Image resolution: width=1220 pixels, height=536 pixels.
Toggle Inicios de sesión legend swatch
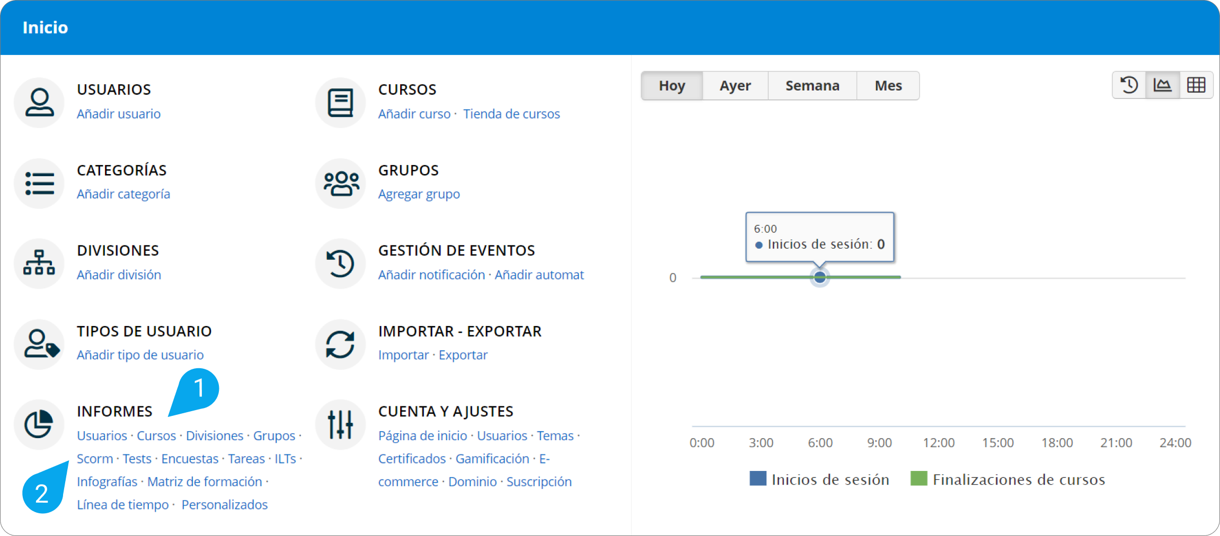pyautogui.click(x=758, y=478)
